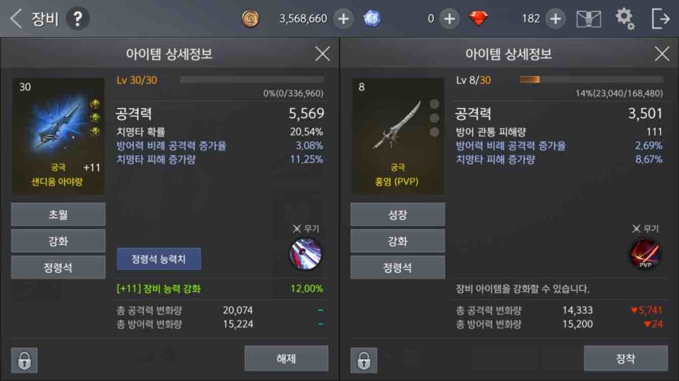679x381 pixels.
Task: Tap the PVP weapon skill icon
Action: (x=645, y=254)
